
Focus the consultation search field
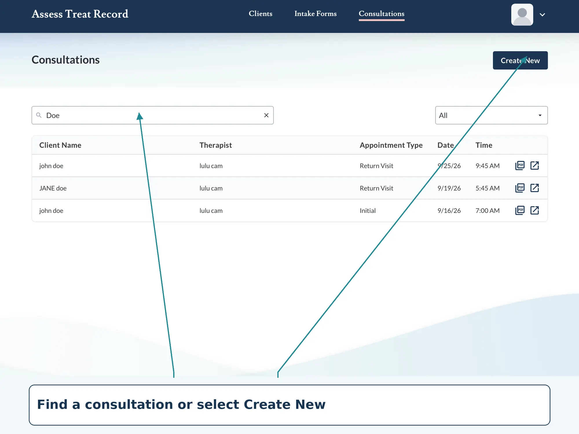(x=153, y=115)
